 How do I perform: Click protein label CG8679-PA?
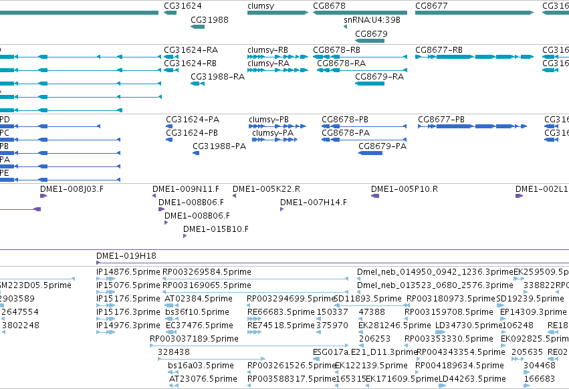pos(382,146)
